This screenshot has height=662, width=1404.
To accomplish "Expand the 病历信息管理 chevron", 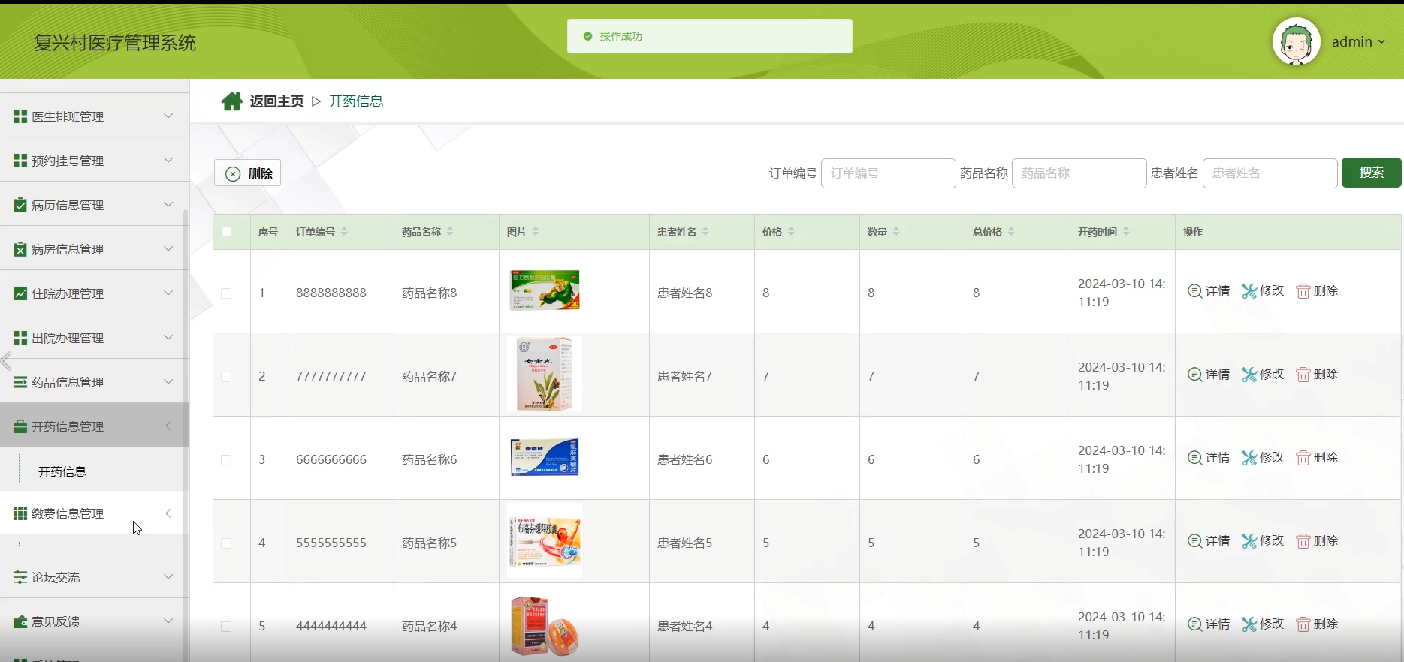I will 168,204.
